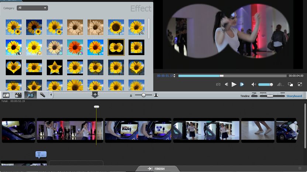
Task: Select the binoculars mask effect thumbnail
Action: (116, 47)
